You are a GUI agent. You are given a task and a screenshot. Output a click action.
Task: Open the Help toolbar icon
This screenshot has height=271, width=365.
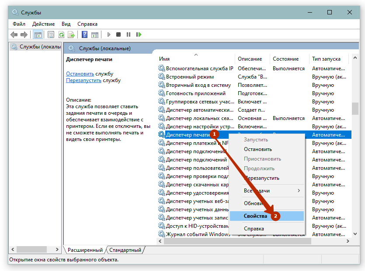(x=84, y=34)
